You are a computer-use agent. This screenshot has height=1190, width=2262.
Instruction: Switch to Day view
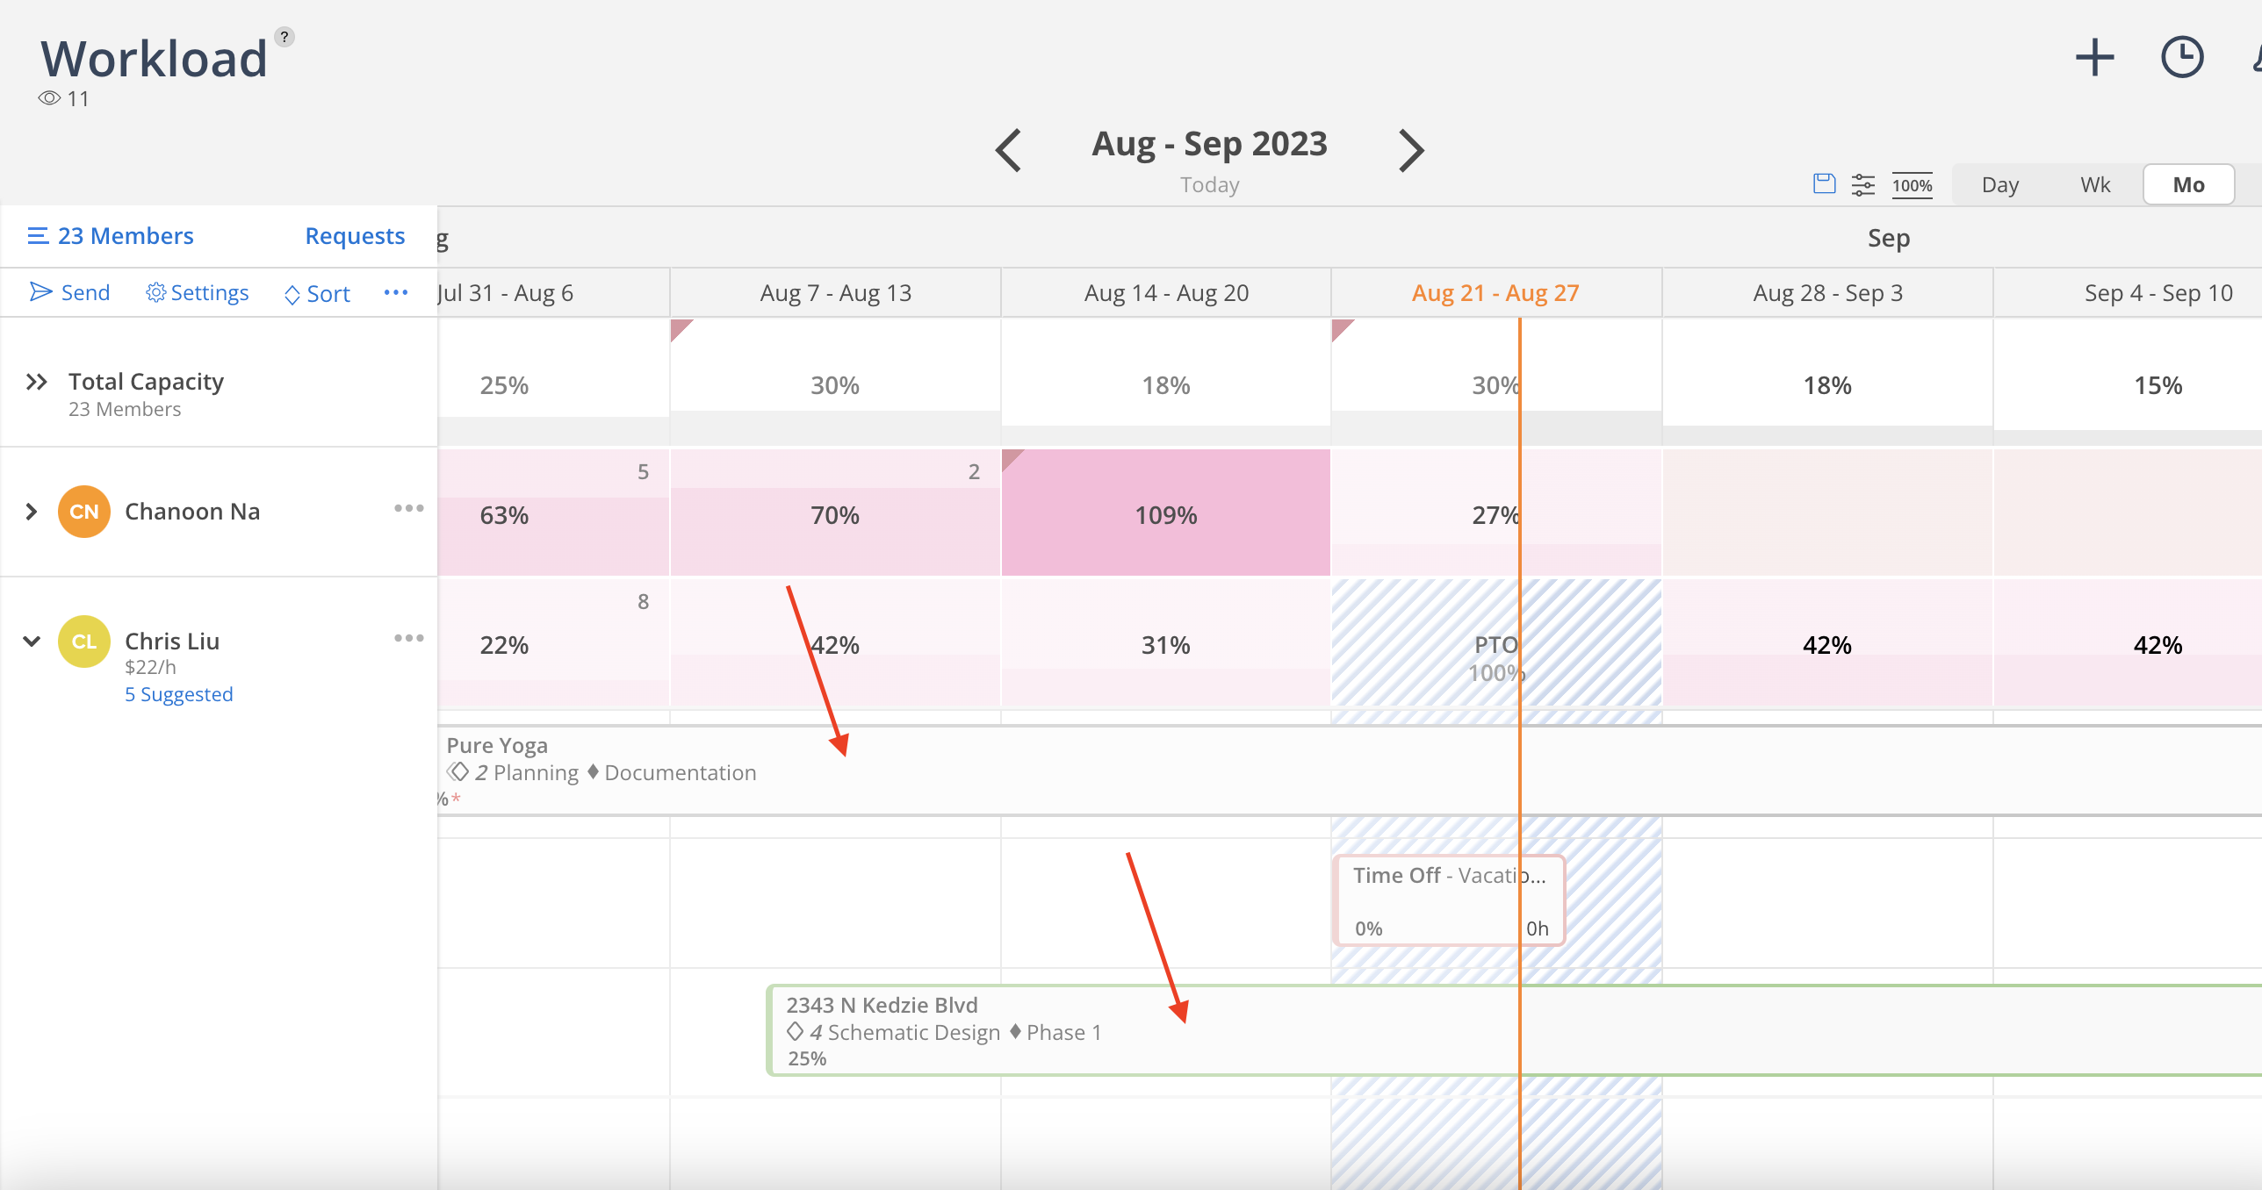1999,184
